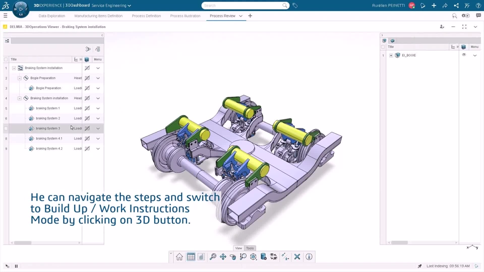
Task: Click the left panel horizontal scrollbar
Action: tap(23, 243)
